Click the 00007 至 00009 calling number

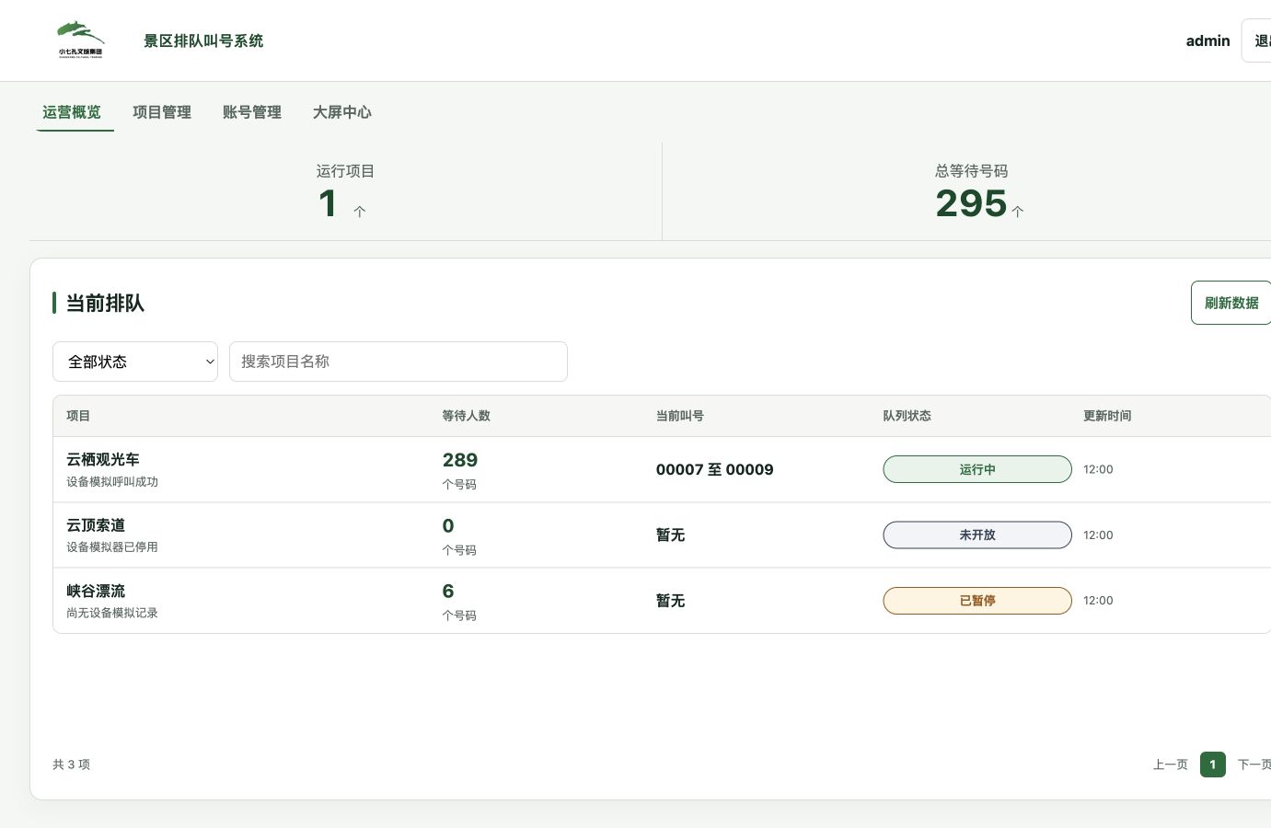tap(715, 469)
